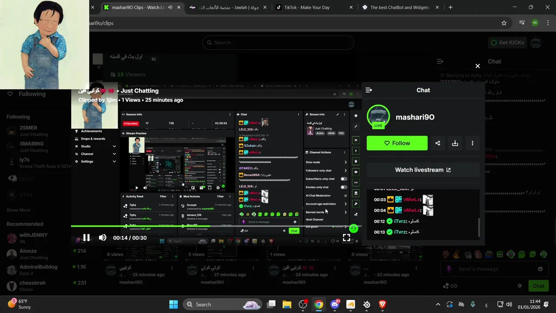Viewport: 556px width, 313px height.
Task: Enter fullscreen for the clip
Action: (346, 237)
